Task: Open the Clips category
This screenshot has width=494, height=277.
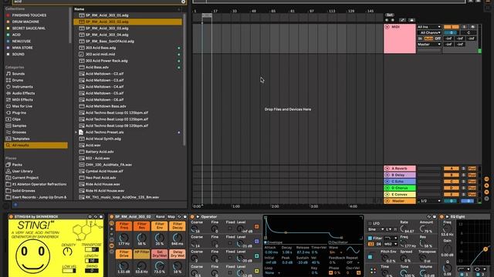Action: 16,119
